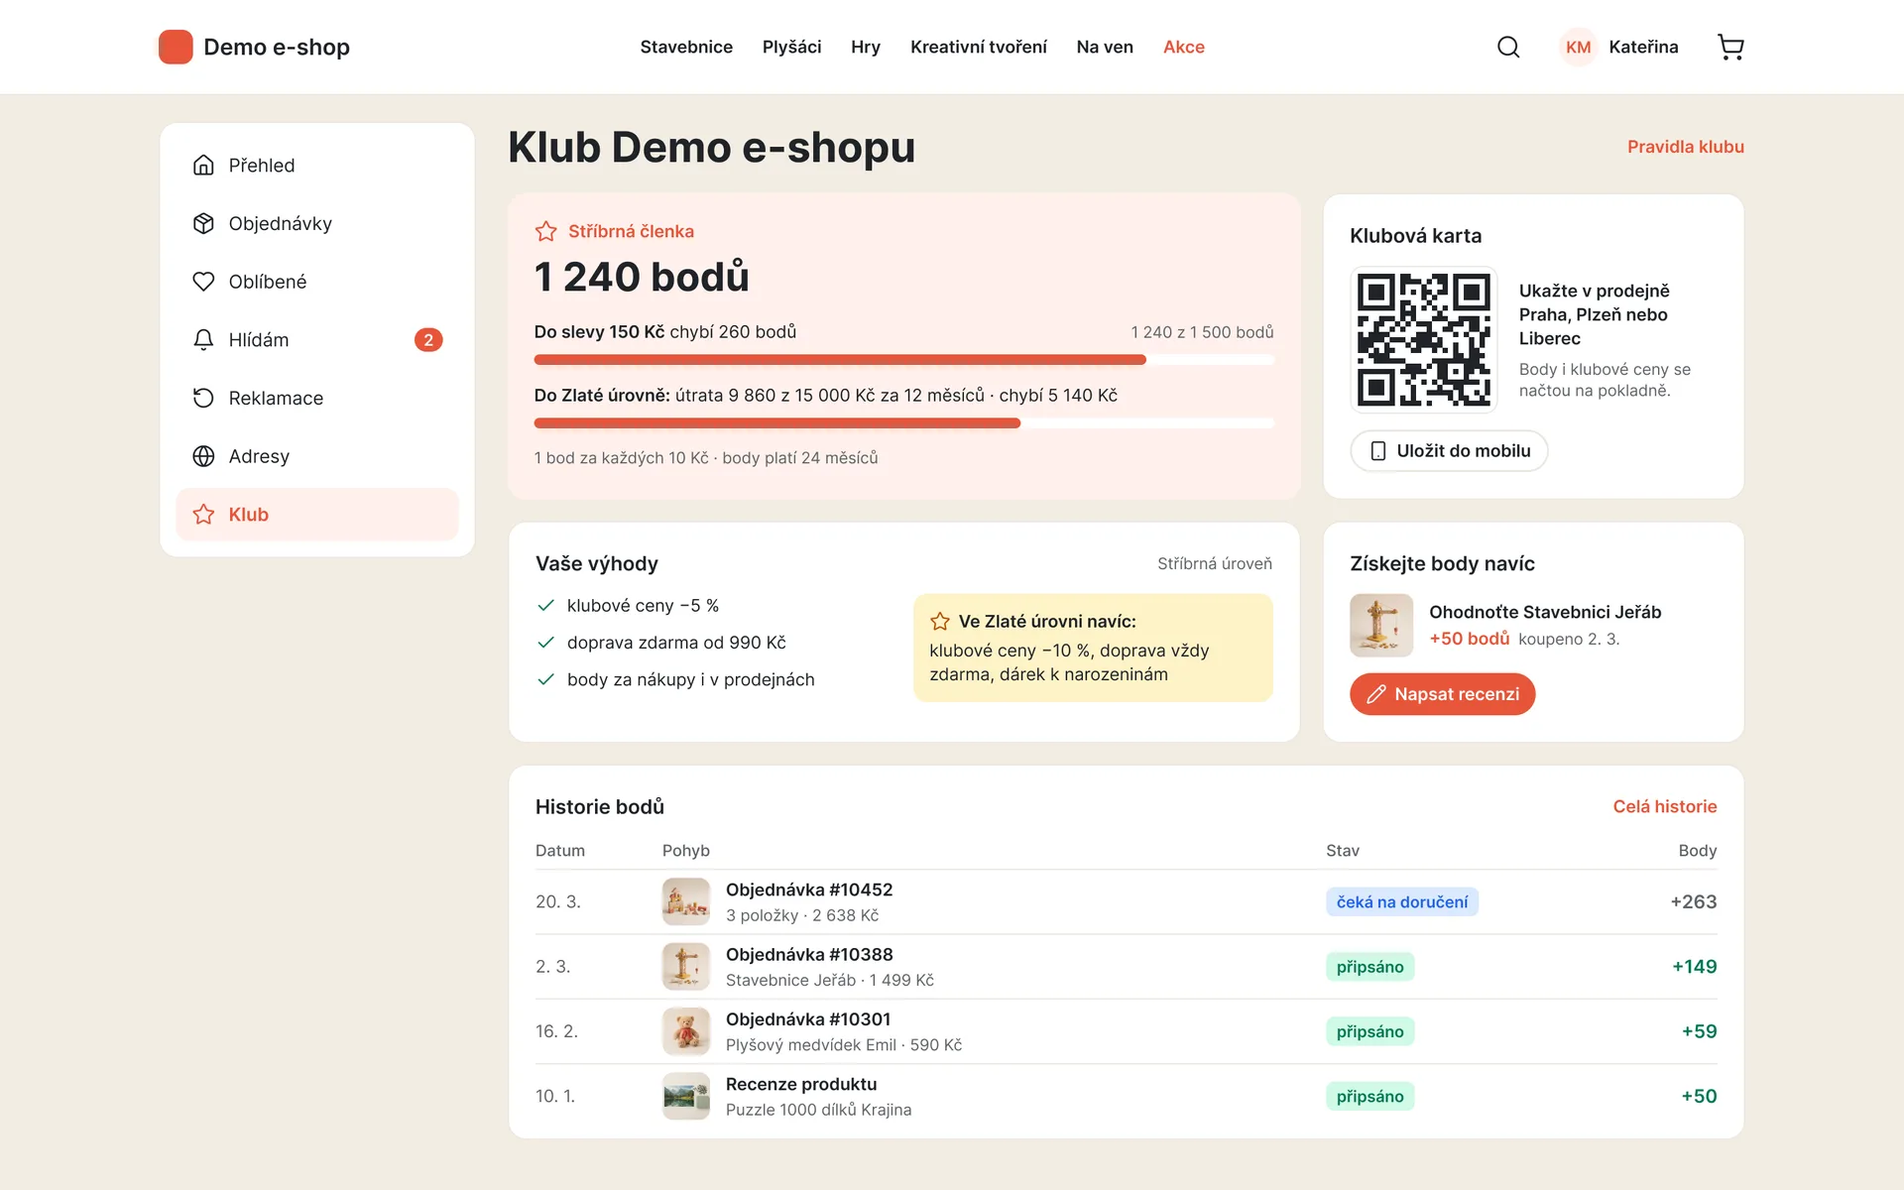Screen dimensions: 1904x1190
Task: Click the Stavebnice Jeřáb review thumbnail
Action: point(1381,626)
